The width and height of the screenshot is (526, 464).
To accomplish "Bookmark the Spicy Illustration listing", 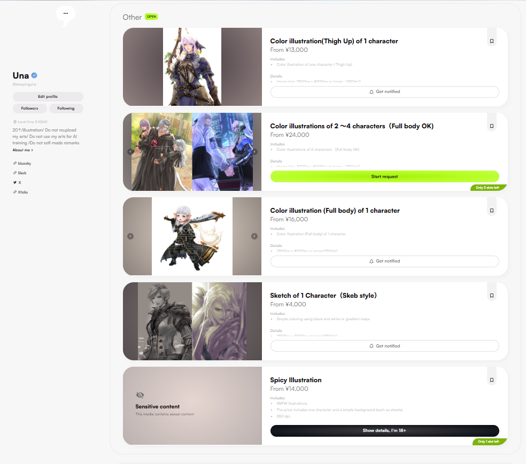I will 491,380.
